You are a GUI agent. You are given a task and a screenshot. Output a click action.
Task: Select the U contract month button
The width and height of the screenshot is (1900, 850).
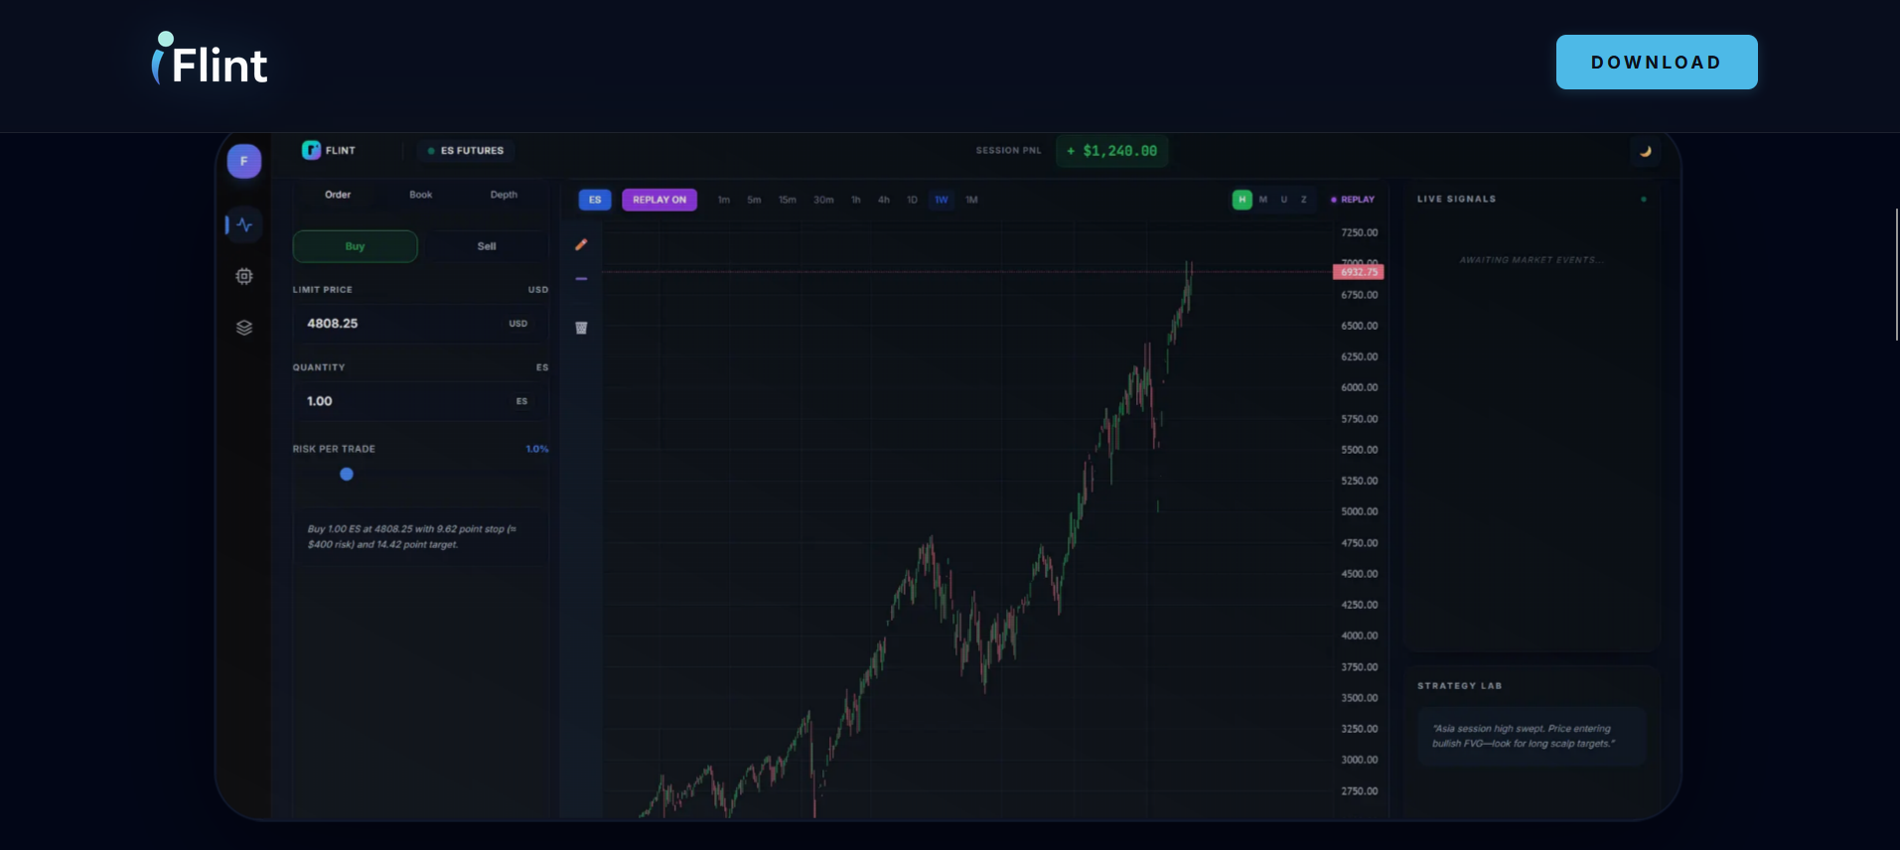tap(1284, 200)
